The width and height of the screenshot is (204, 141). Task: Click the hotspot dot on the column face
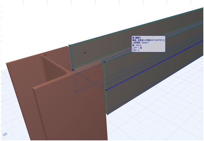90,102
